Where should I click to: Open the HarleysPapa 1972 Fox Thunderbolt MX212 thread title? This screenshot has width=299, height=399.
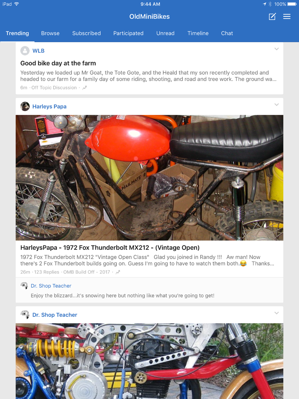coord(110,248)
